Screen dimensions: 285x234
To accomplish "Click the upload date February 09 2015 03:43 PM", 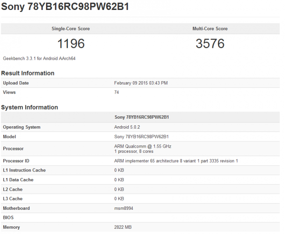I will (x=141, y=83).
